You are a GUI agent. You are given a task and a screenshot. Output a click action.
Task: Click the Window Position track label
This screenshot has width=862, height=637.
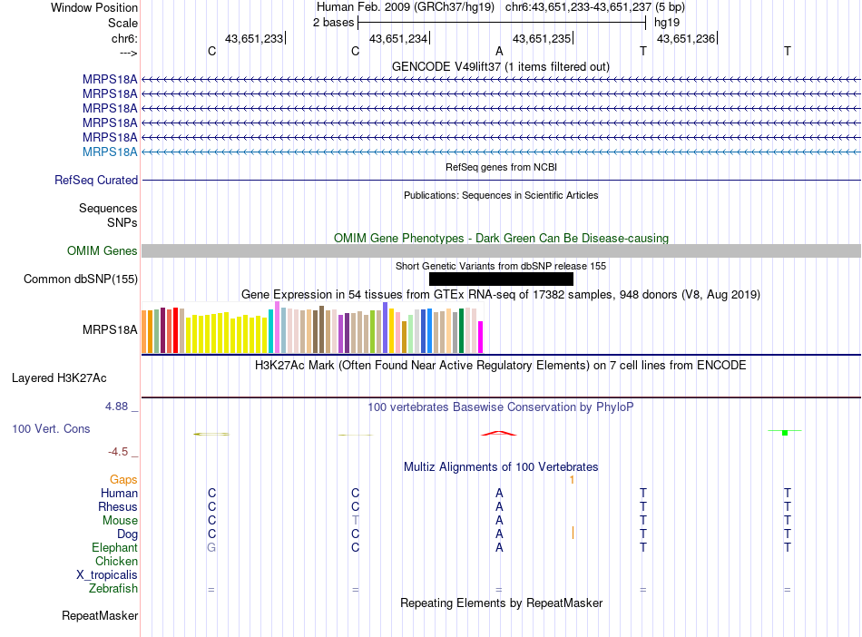[94, 7]
